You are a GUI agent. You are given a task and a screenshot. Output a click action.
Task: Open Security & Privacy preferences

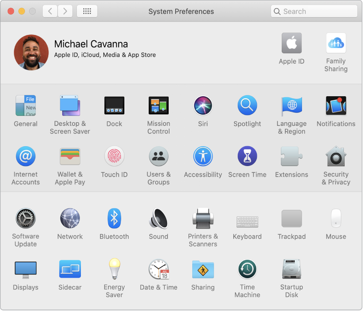[336, 156]
